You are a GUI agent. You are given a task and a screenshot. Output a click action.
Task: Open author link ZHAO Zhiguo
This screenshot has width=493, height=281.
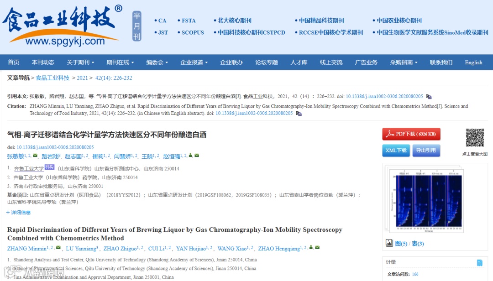tap(120, 249)
